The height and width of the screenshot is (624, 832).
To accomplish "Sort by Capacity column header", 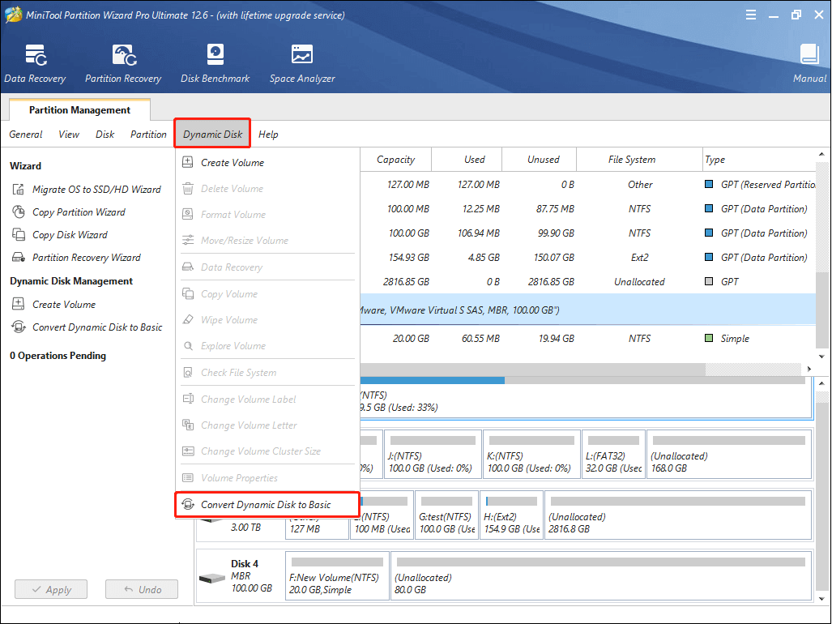I will point(395,159).
